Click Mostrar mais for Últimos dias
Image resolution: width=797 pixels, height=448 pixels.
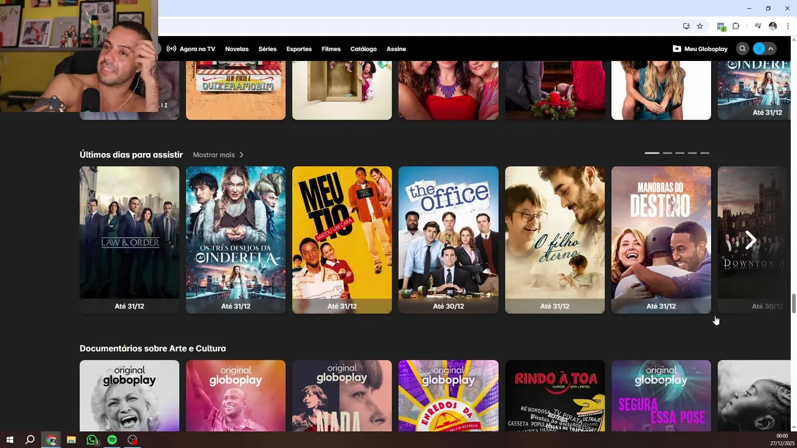[214, 155]
